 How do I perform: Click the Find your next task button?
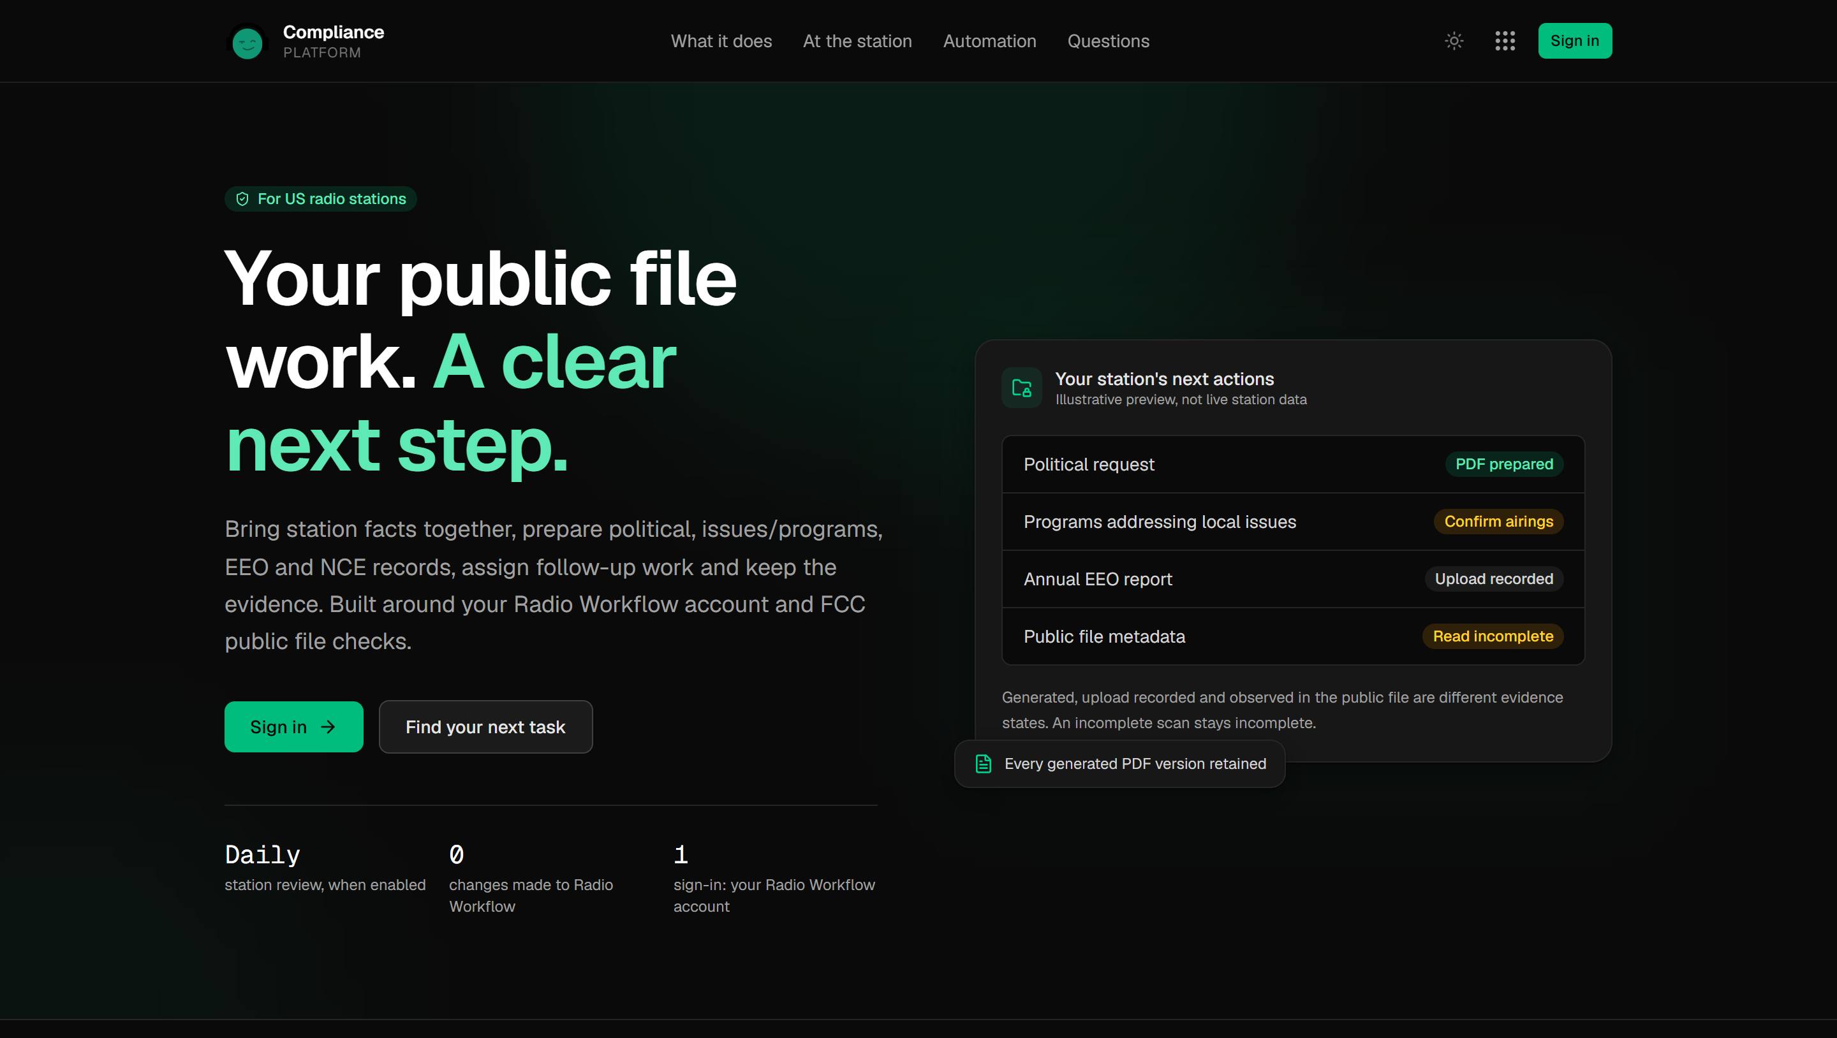(x=485, y=726)
